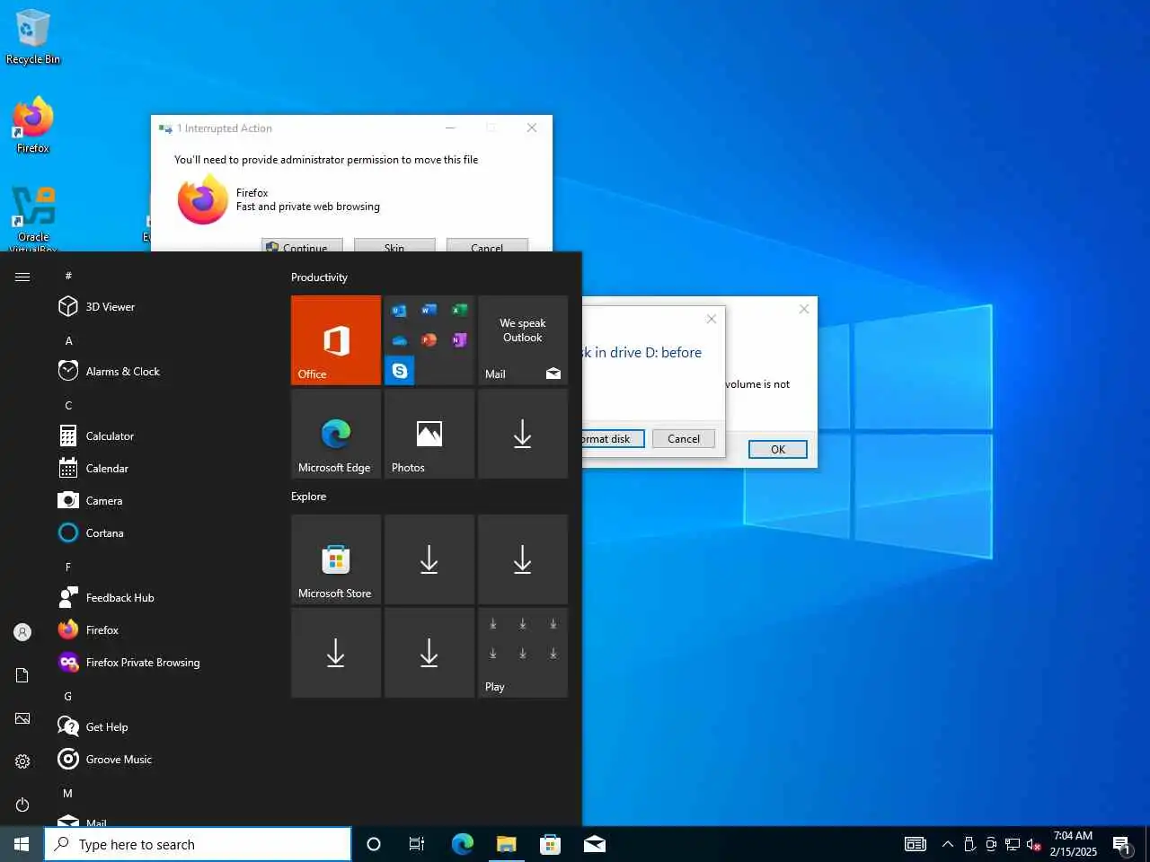1150x862 pixels.
Task: Expand the Start menu hamburger navigation
Action: (x=22, y=277)
